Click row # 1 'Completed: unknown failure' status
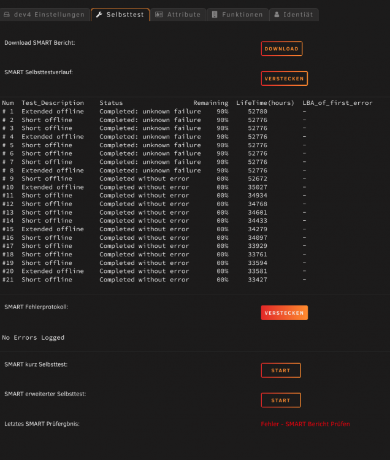The image size is (390, 460). point(150,112)
